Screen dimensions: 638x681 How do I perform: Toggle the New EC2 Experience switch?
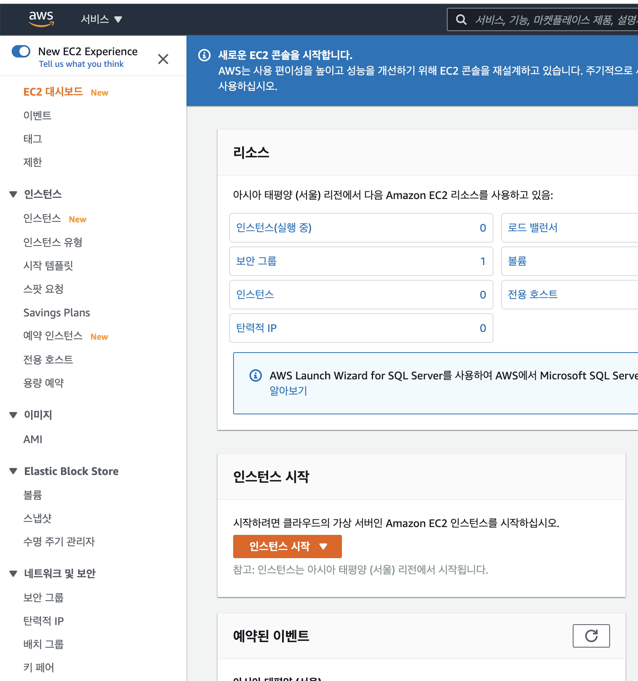[x=21, y=51]
